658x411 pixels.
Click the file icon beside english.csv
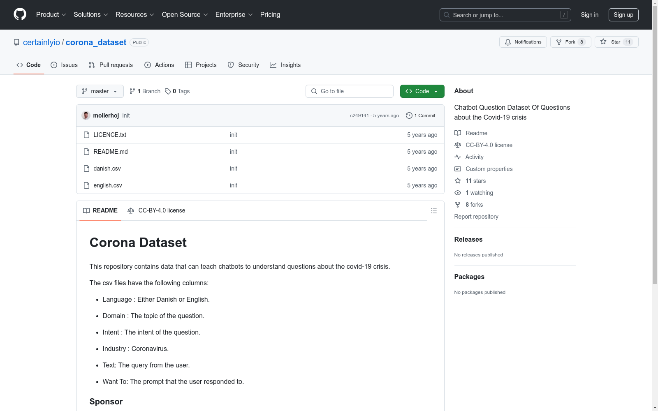(86, 185)
